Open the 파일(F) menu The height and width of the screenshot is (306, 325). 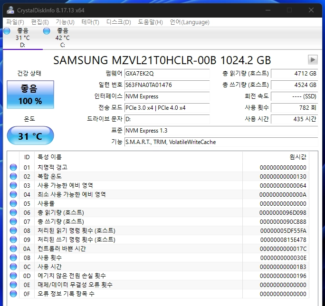[x=15, y=22]
